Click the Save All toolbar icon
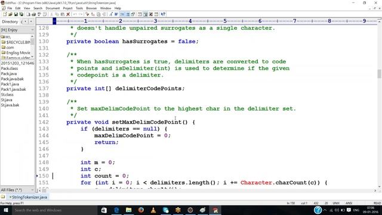Image resolution: width=382 pixels, height=215 pixels. pyautogui.click(x=21, y=14)
